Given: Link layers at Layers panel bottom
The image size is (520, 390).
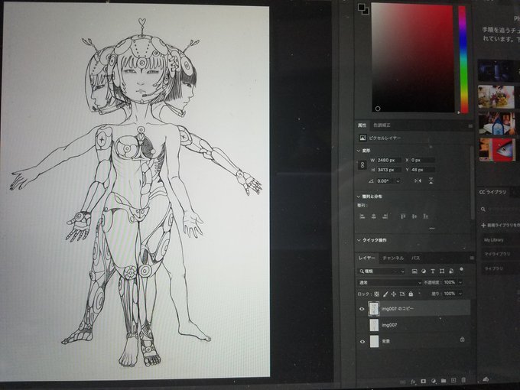Looking at the screenshot, I should 402,382.
